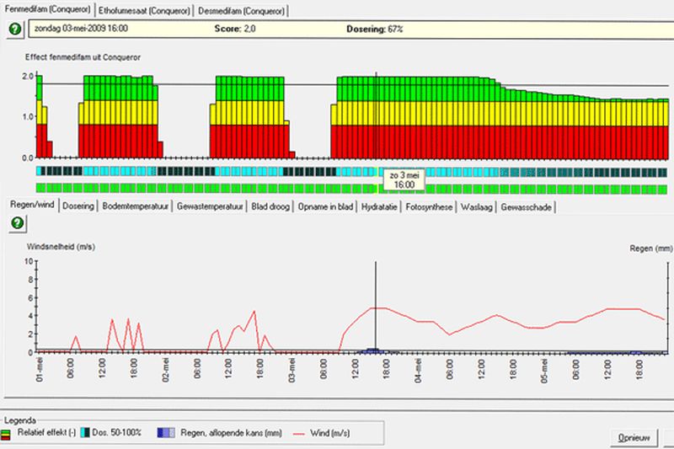
Task: Show the Bodemtemperatuur tab
Action: click(136, 206)
